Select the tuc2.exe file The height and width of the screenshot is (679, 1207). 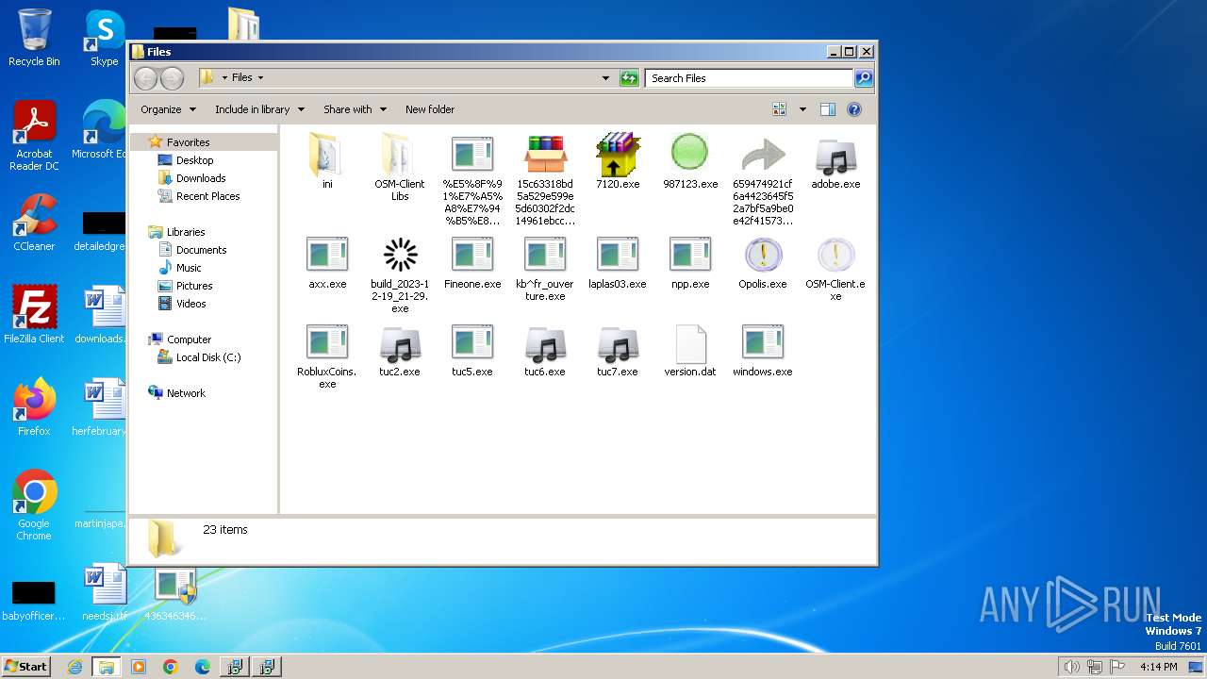point(400,351)
